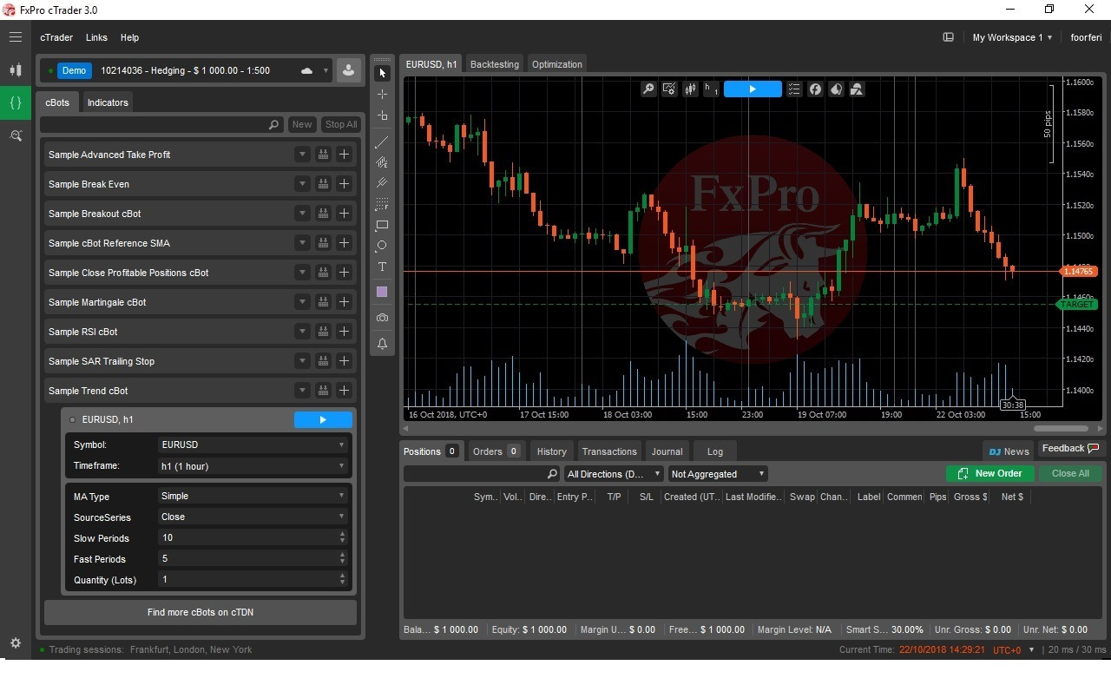Open the h1 timeframe selector icon
Viewport: 1111px width, 685px height.
[x=711, y=89]
